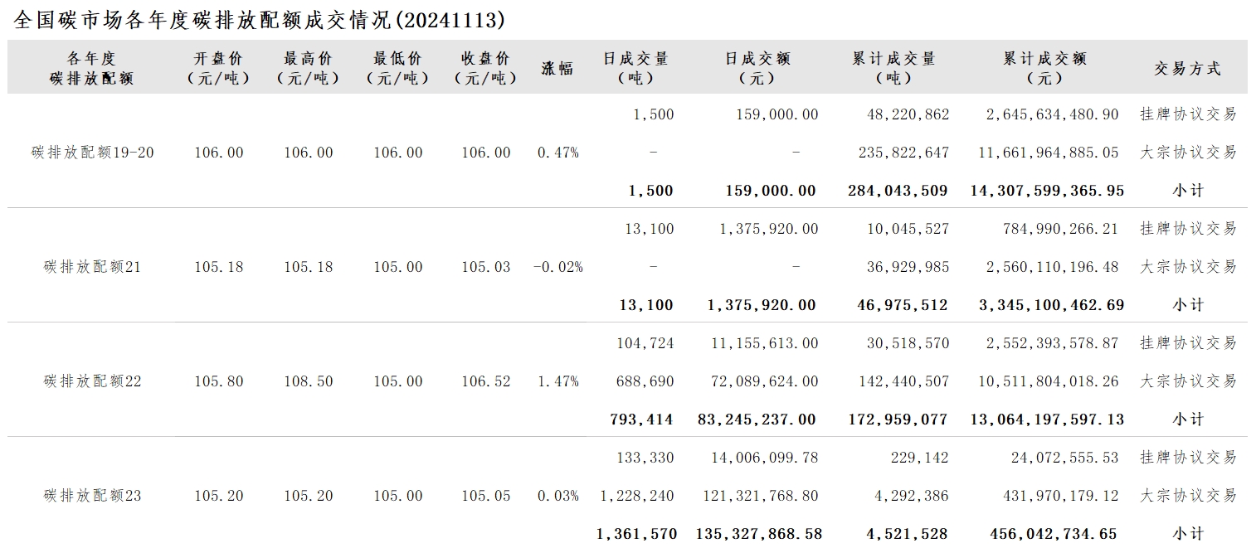The width and height of the screenshot is (1256, 548).
Task: Select the 碳排放配额22 row label
Action: [x=93, y=381]
